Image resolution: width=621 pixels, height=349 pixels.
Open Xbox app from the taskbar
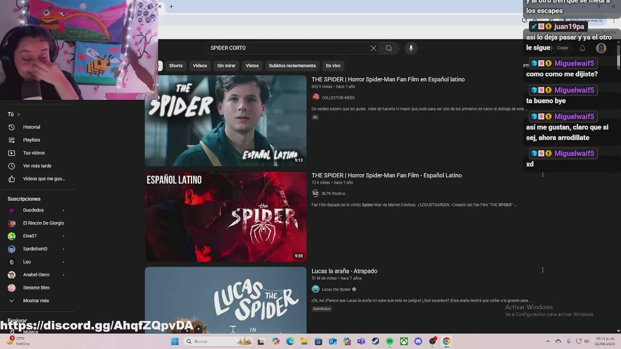coord(404,341)
